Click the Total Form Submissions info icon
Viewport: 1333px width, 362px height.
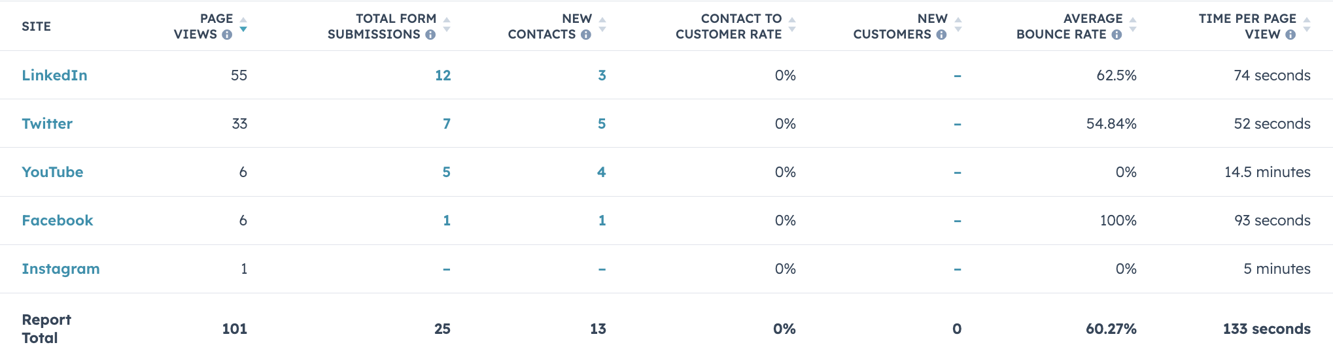tap(430, 35)
